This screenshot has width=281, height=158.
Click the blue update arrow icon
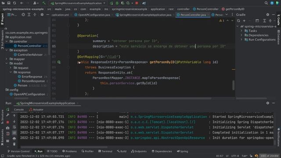[x=272, y=3]
